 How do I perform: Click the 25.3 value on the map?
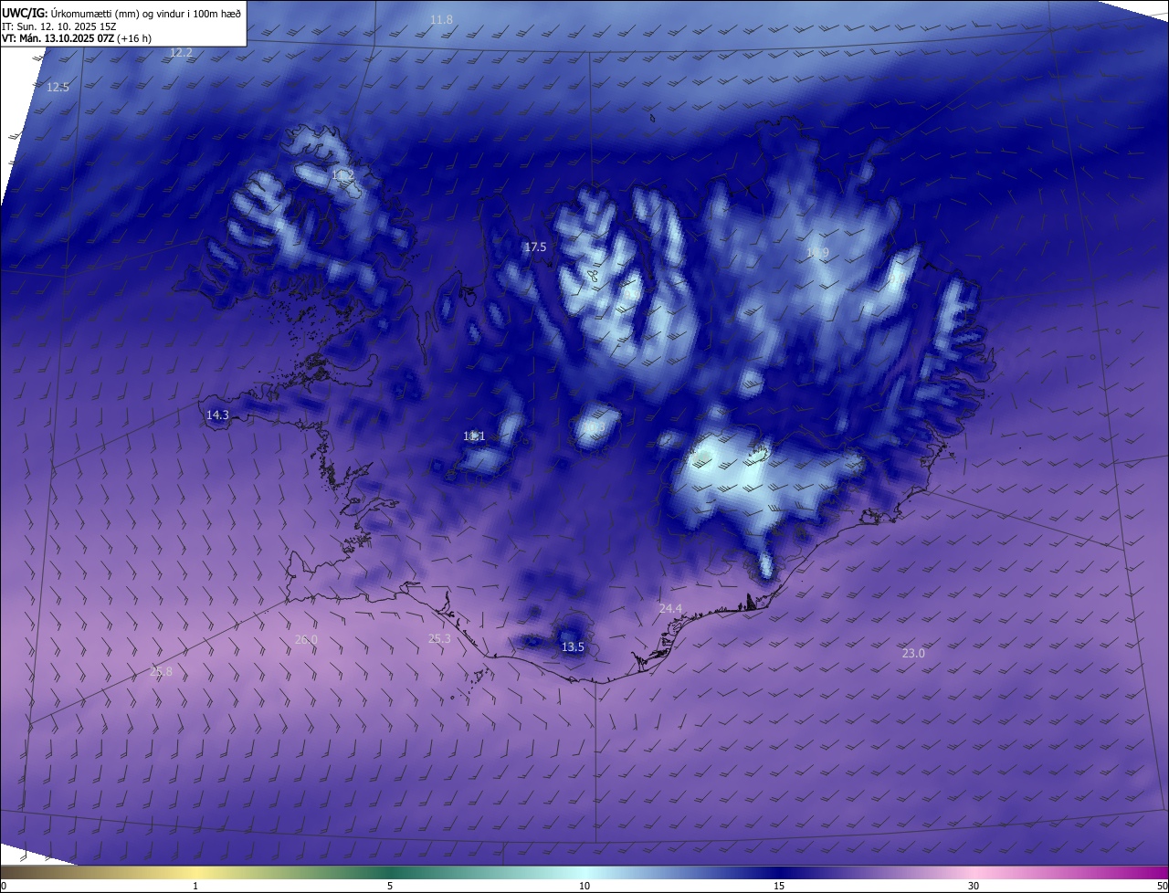click(439, 639)
